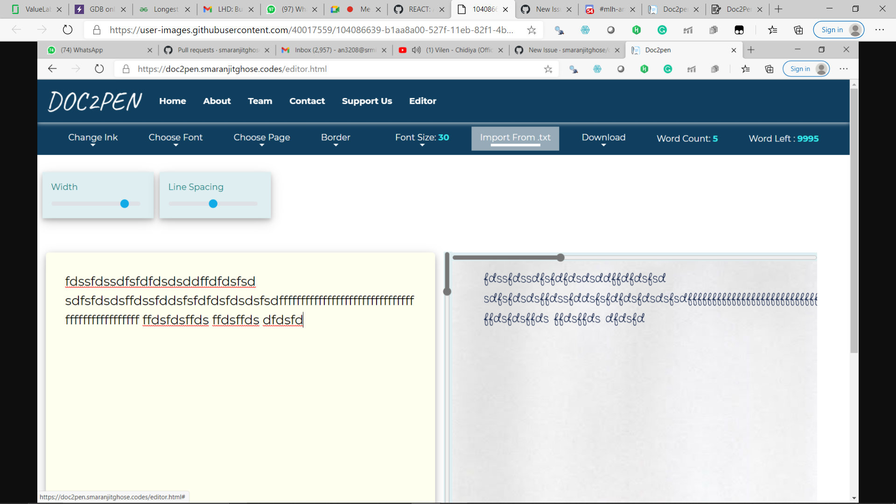Click the Import From .txt button
This screenshot has width=896, height=504.
pos(515,138)
